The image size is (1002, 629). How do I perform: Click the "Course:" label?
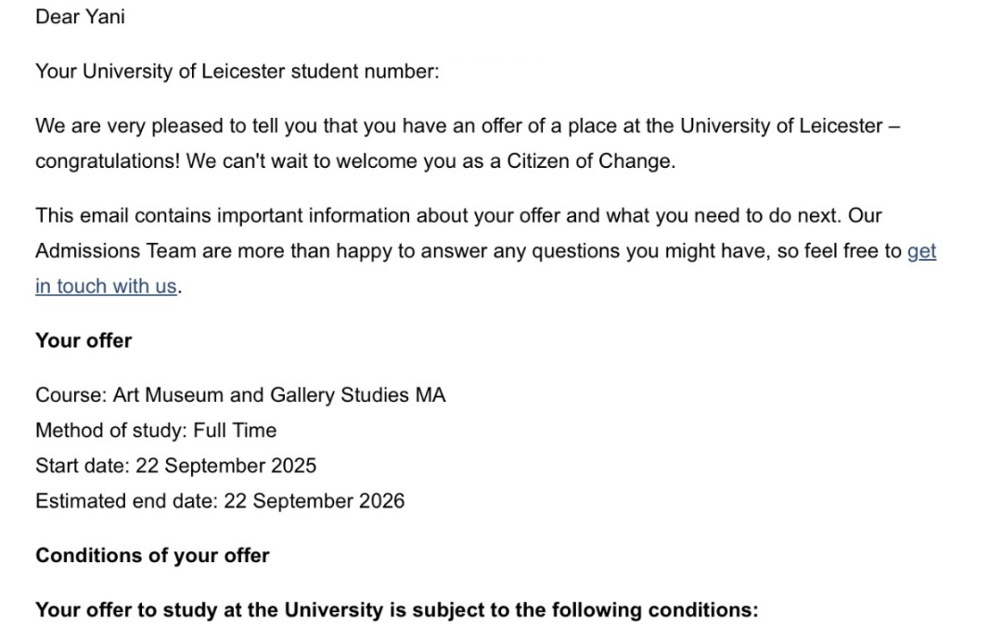pos(71,395)
